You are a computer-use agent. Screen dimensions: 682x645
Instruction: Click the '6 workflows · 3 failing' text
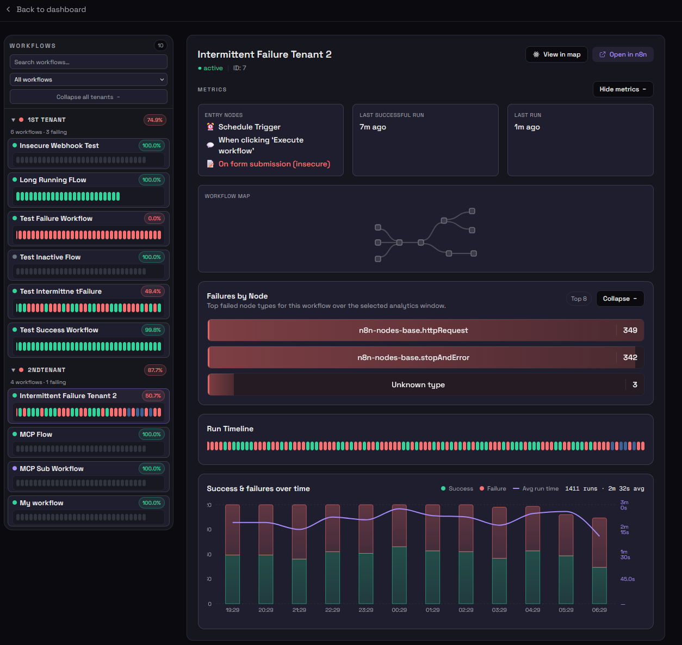[x=39, y=132]
